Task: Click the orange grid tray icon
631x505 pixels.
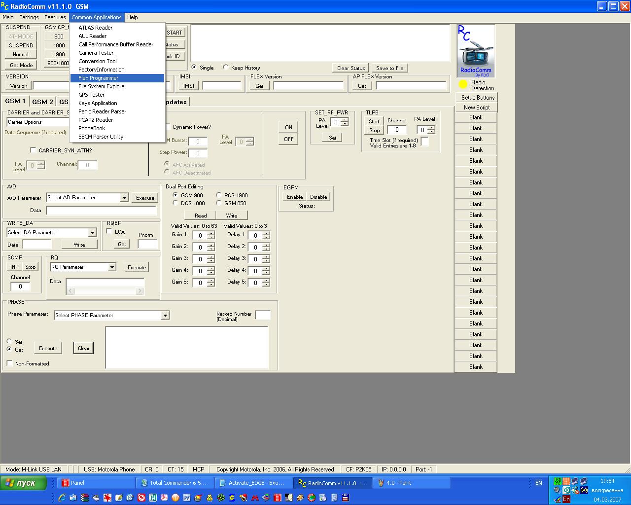Action: (566, 481)
